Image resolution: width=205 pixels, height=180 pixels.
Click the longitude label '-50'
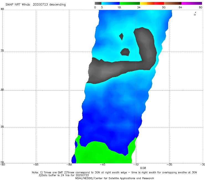tap(69, 164)
